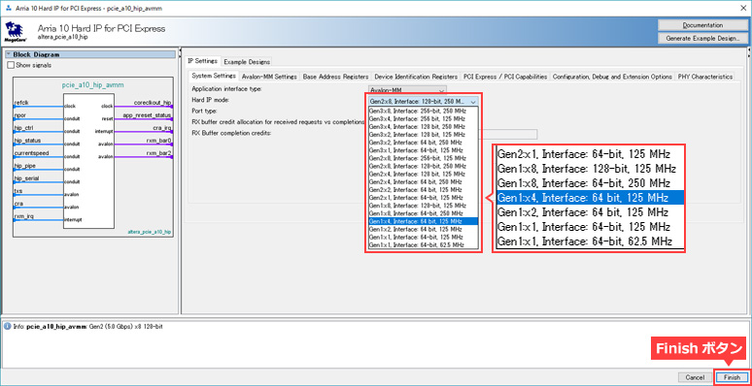Click the txs port label

[x=18, y=191]
